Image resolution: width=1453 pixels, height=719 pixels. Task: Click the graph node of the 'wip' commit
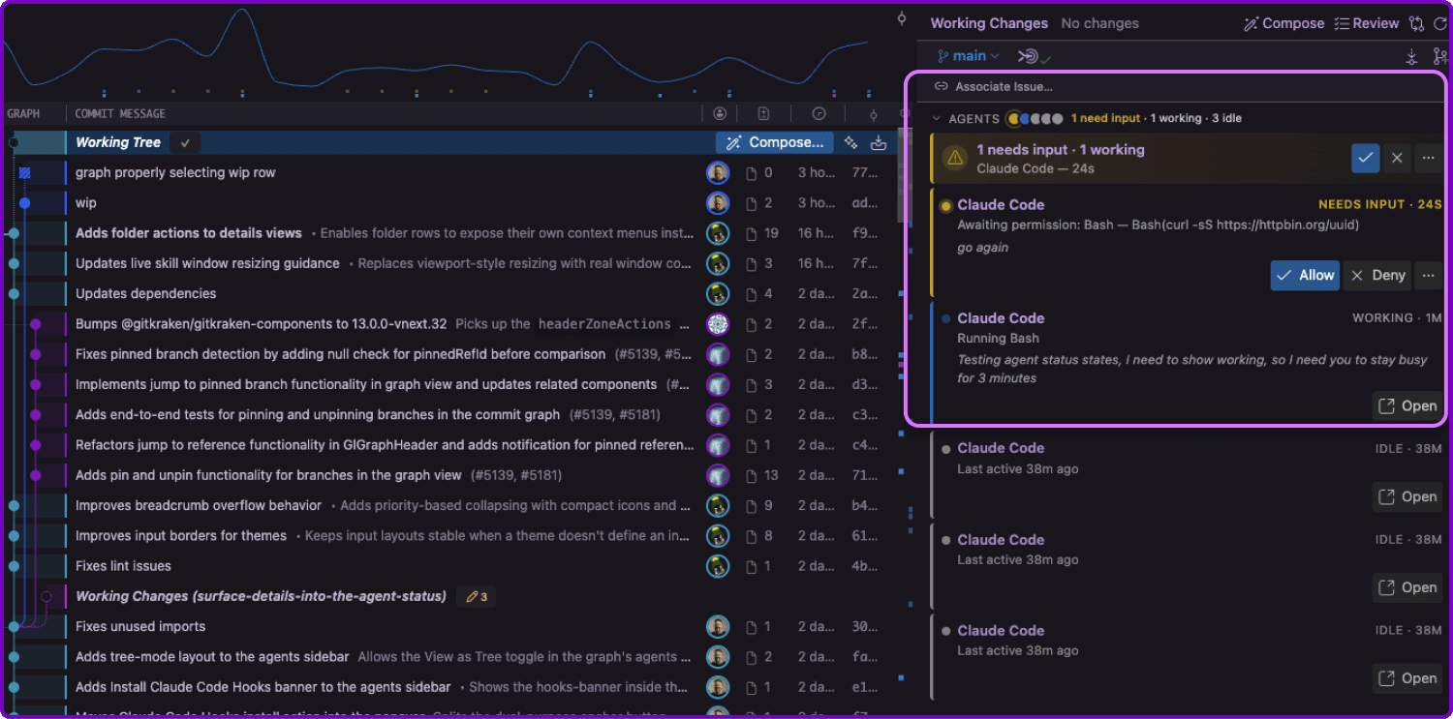(25, 203)
